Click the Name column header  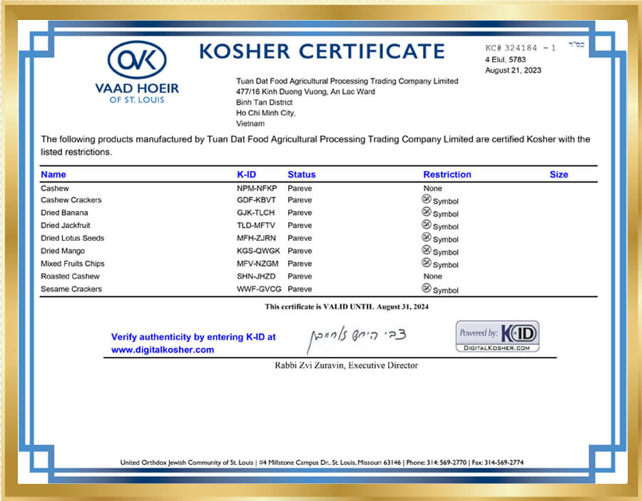(53, 175)
